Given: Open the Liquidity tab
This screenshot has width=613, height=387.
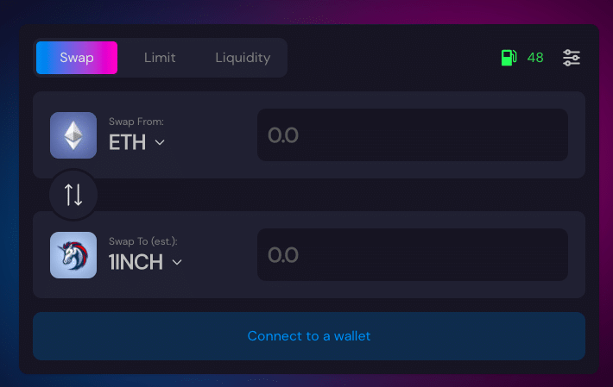Looking at the screenshot, I should tap(243, 58).
